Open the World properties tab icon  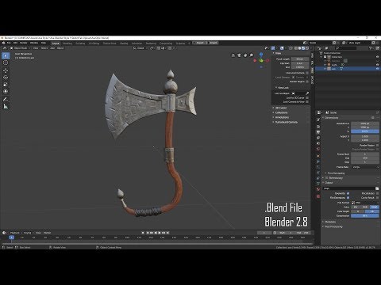pyautogui.click(x=318, y=149)
